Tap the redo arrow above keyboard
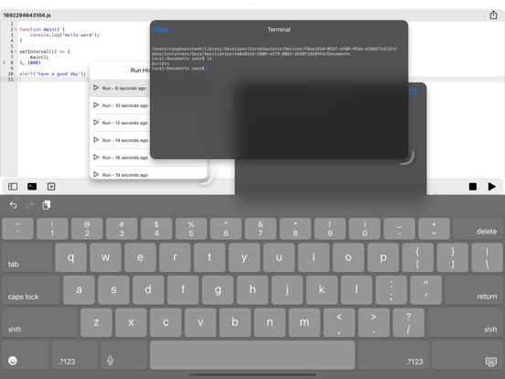Viewport: 505px width, 379px height. click(x=29, y=205)
